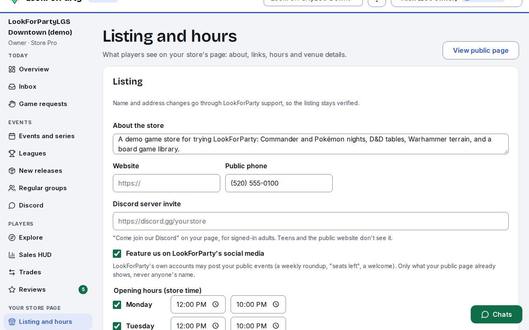Uncheck the Tuesday opening hours checkbox
Image resolution: width=529 pixels, height=330 pixels.
117,326
